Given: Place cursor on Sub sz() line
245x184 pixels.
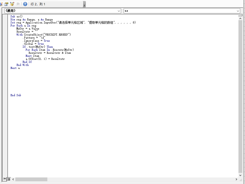Looking at the screenshot, I should [x=16, y=16].
